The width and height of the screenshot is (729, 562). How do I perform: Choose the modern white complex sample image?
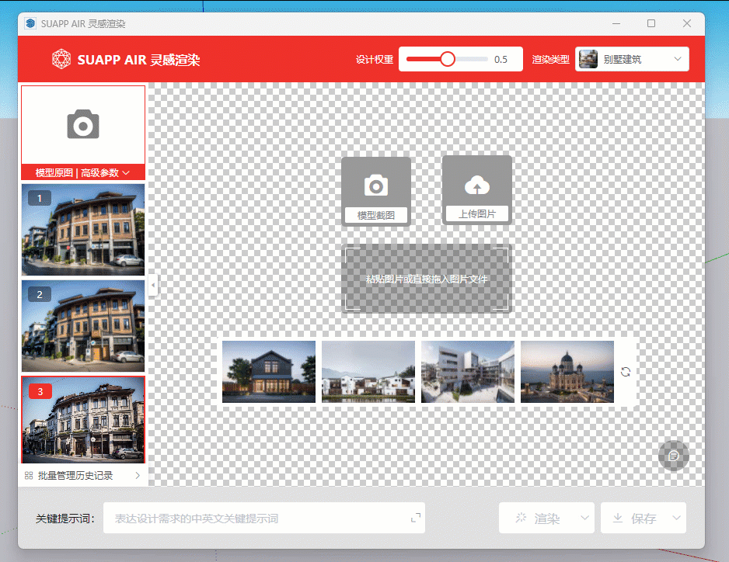[468, 372]
